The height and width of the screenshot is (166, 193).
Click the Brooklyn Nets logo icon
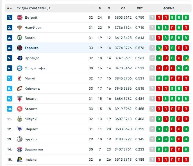point(19,139)
